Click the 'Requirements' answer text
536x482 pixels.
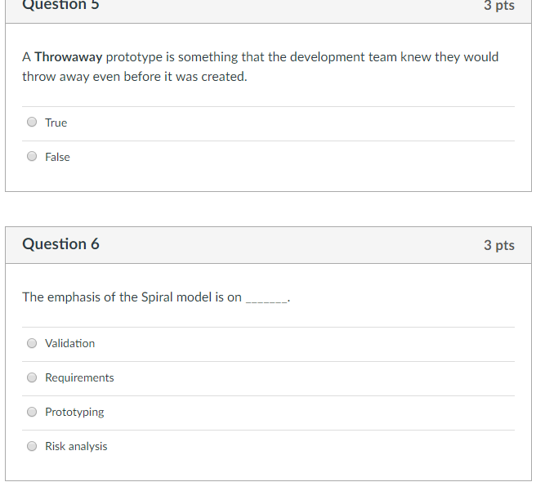click(79, 377)
